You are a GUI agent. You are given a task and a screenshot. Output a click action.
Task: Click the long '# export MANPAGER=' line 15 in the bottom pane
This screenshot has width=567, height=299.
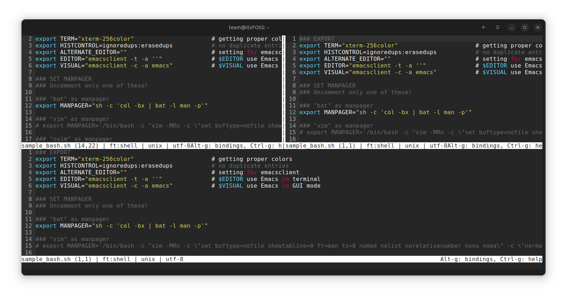point(289,246)
